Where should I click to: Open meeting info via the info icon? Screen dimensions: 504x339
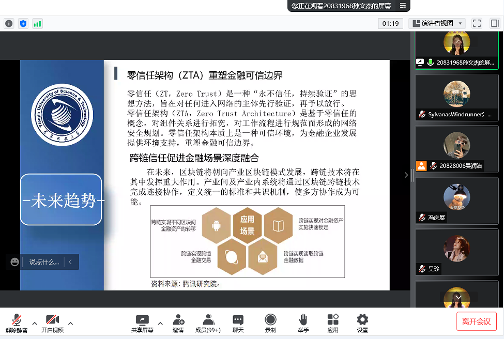9,23
